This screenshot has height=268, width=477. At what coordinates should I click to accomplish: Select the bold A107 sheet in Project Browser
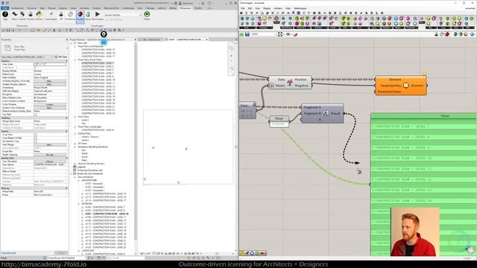coord(107,214)
